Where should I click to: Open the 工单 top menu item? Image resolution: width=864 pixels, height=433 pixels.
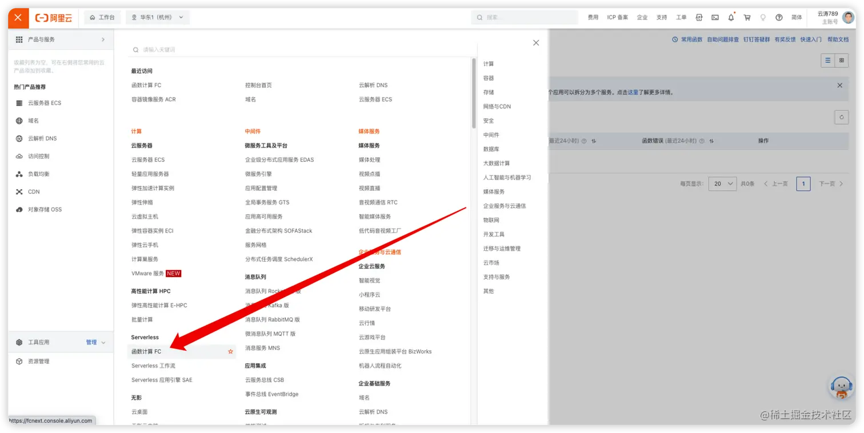pyautogui.click(x=681, y=18)
